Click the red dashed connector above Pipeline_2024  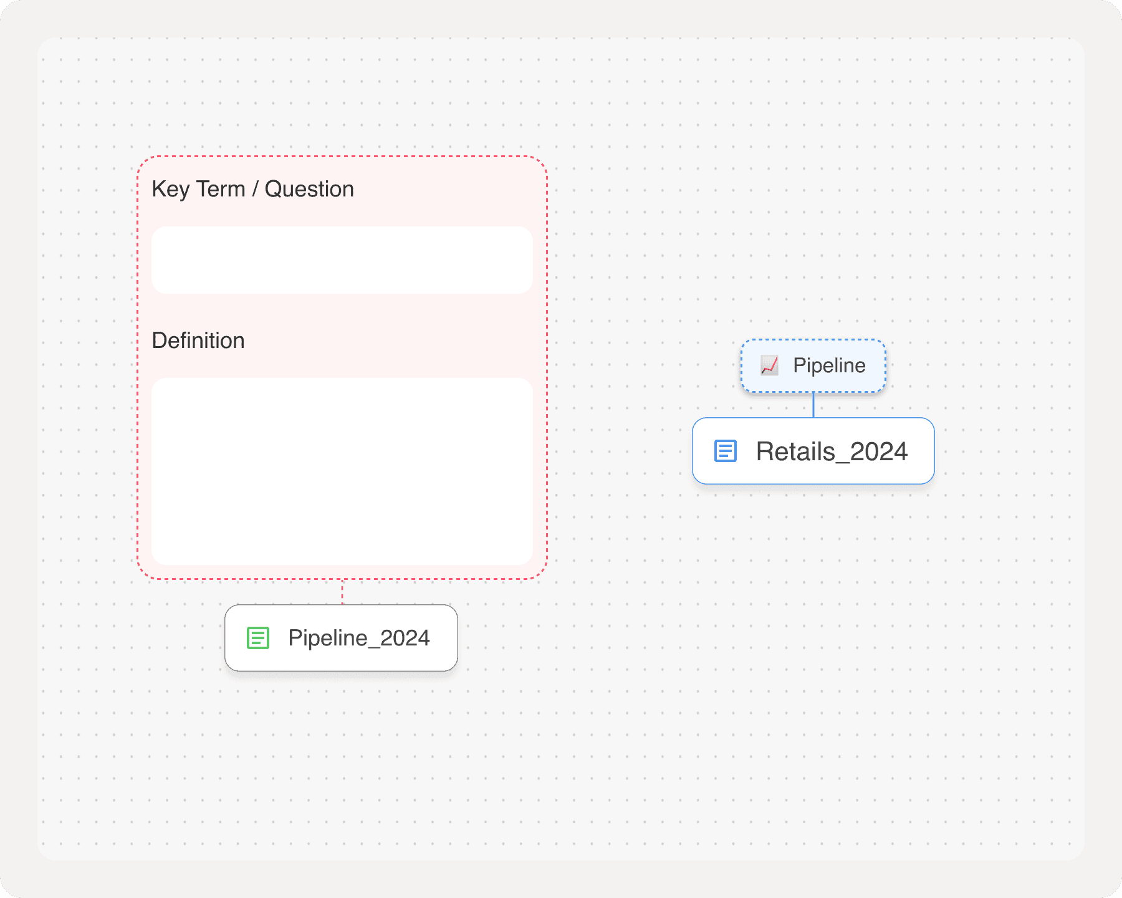pos(342,592)
